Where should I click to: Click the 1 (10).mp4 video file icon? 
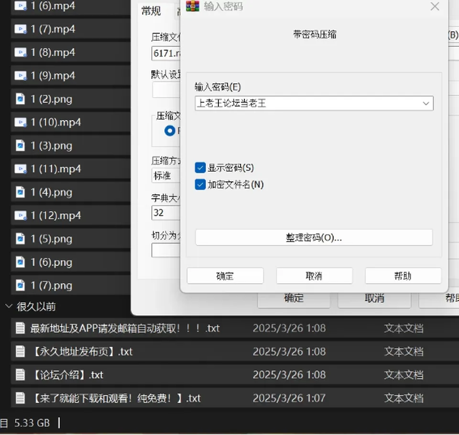(x=21, y=122)
